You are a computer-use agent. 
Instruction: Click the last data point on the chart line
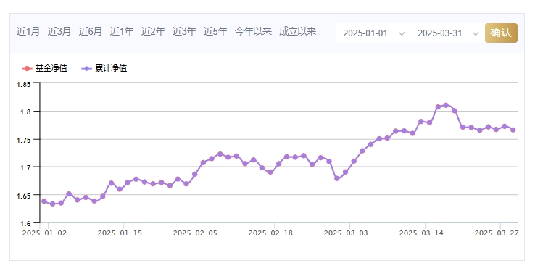click(x=513, y=130)
